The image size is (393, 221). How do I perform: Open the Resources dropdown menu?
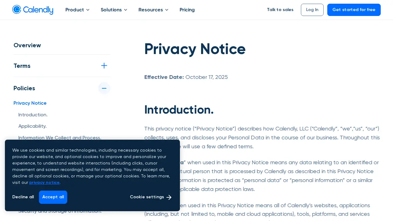[154, 10]
